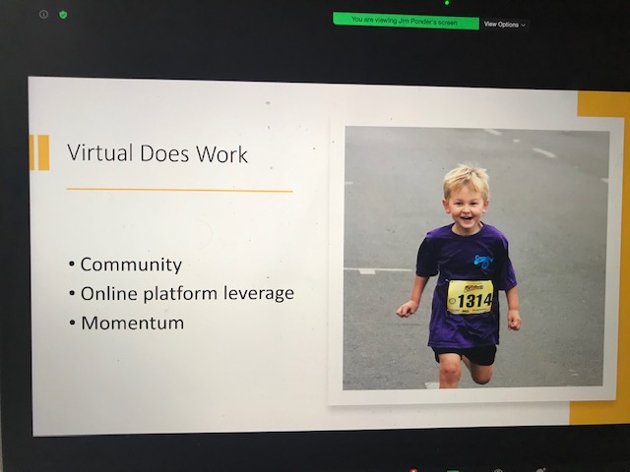
Task: Select the 'Momentum' bullet item
Action: click(132, 323)
